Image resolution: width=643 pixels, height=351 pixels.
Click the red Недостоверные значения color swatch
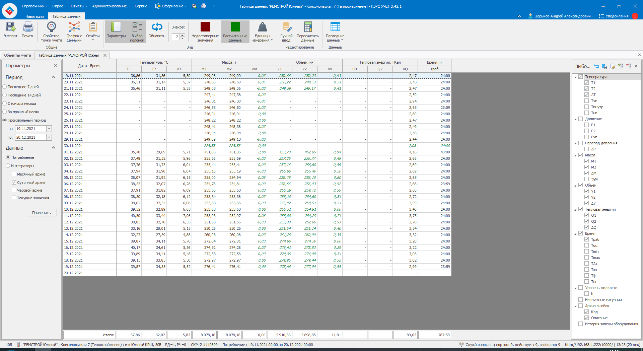205,27
